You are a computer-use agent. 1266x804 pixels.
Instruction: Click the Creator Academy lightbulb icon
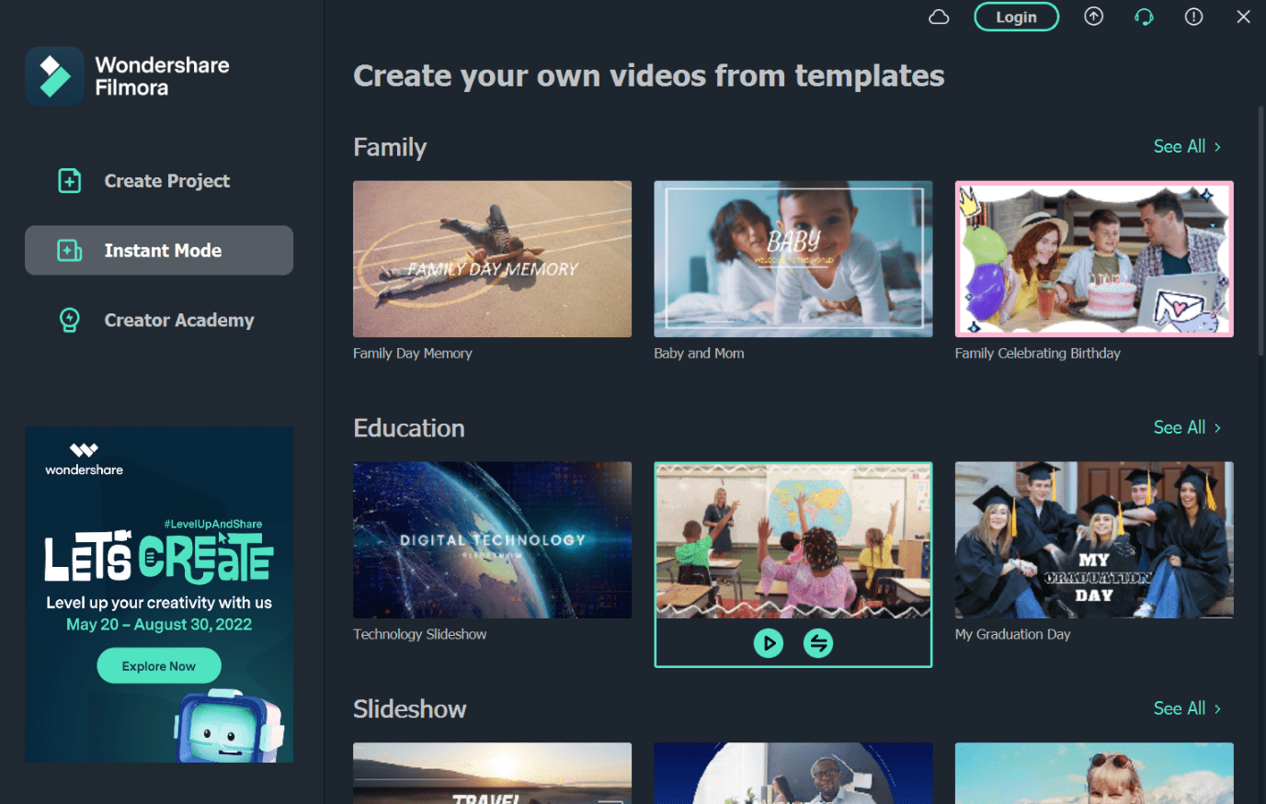70,320
